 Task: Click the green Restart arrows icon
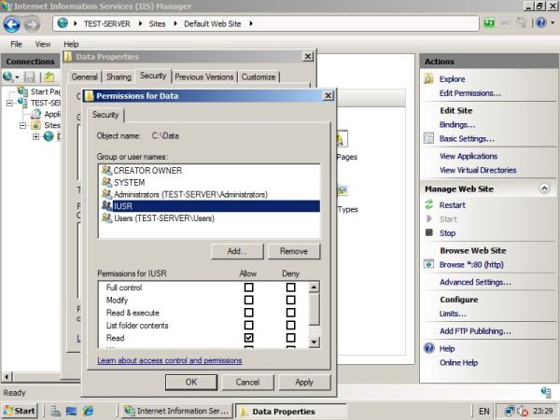tap(429, 204)
